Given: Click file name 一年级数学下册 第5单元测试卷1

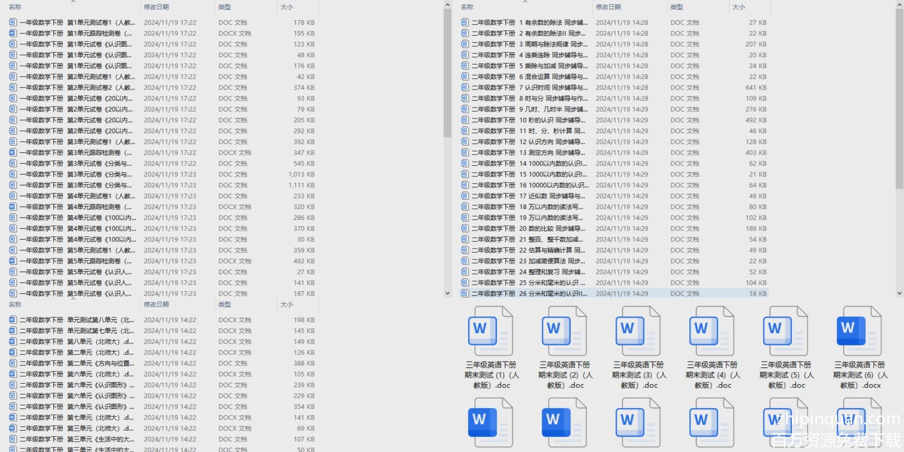Looking at the screenshot, I should tap(77, 250).
